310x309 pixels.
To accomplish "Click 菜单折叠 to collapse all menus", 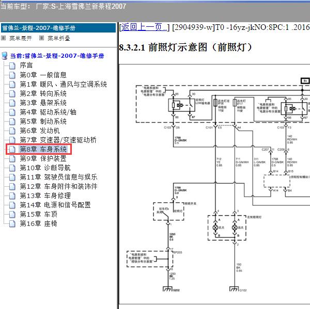I will (59, 38).
